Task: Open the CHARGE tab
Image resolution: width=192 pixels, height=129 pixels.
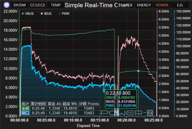Action: 126,5
